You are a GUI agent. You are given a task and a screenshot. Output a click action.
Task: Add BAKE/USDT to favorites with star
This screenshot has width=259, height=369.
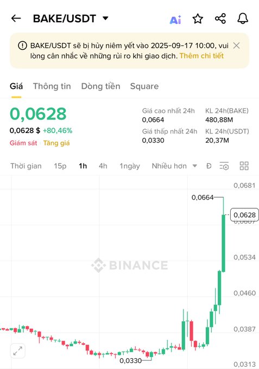pyautogui.click(x=198, y=19)
